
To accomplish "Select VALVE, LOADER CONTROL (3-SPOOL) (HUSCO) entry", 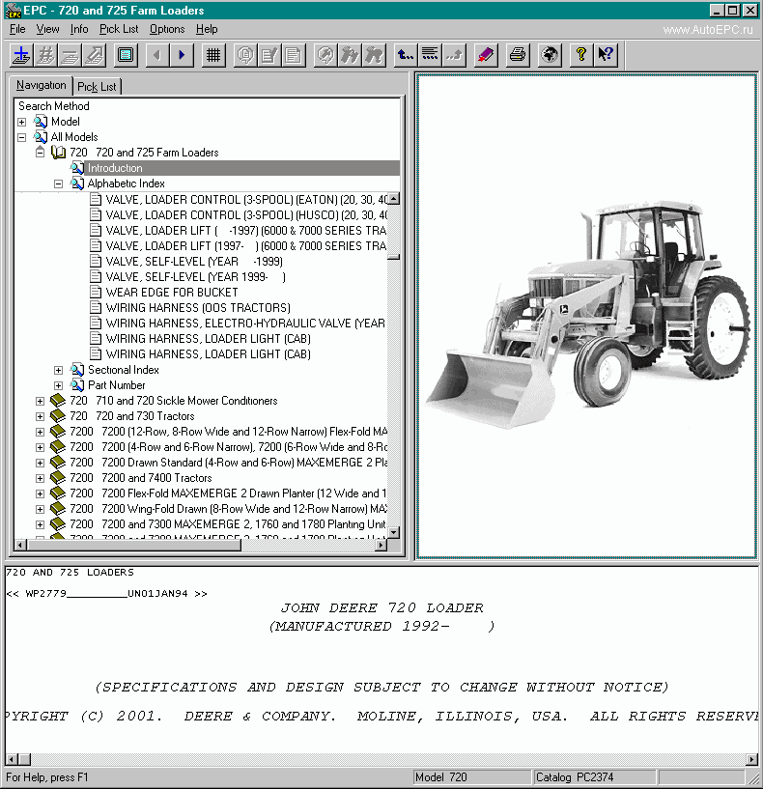I will point(246,214).
